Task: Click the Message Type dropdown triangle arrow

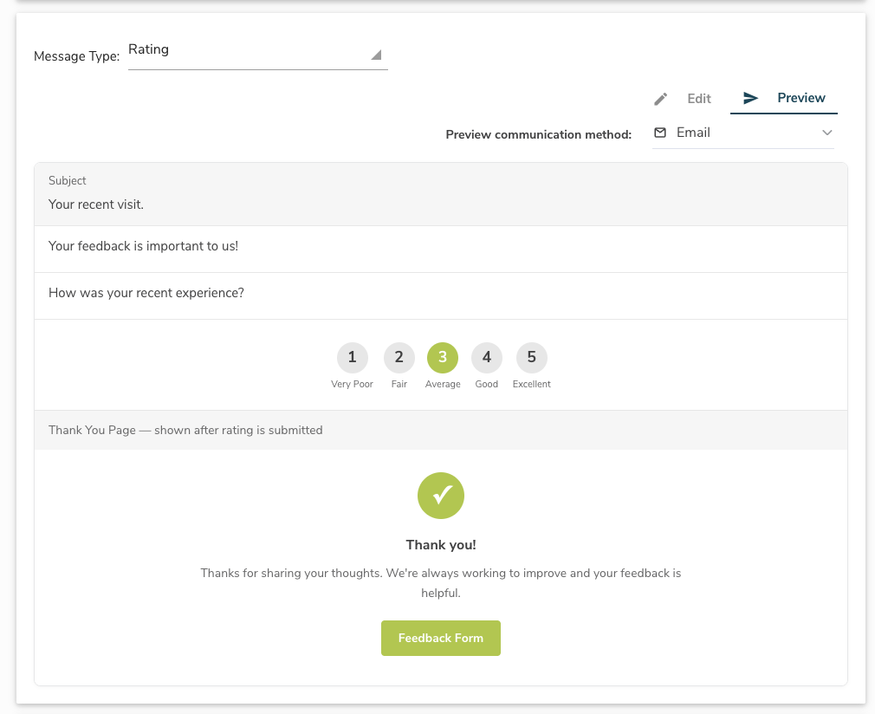Action: [376, 55]
